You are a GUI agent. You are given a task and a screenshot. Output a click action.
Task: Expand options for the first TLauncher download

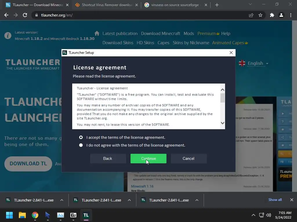point(62,200)
